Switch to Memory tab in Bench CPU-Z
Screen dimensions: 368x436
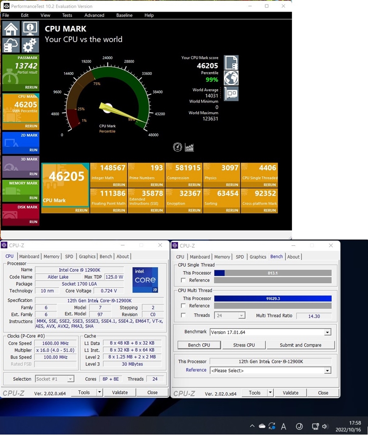tap(222, 257)
